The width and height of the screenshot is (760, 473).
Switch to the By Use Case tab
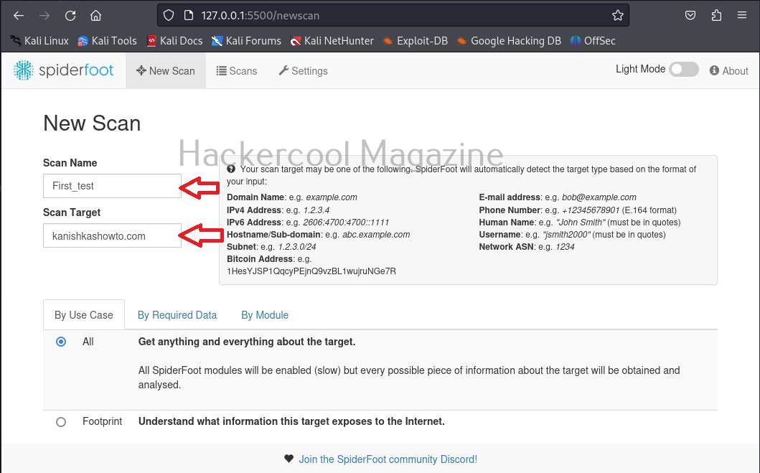(x=84, y=315)
